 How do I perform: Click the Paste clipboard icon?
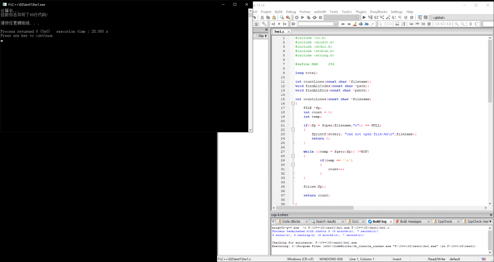274,17
